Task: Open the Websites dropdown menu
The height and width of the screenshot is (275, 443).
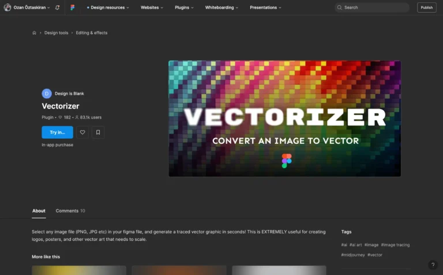Action: tap(152, 8)
